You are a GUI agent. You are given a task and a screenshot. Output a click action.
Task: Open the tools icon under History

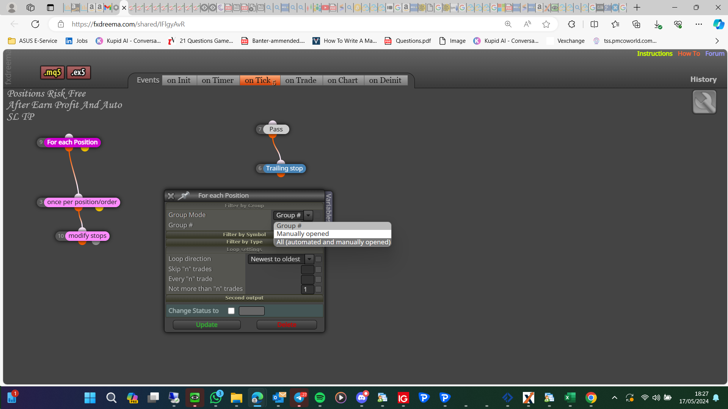[x=704, y=102]
